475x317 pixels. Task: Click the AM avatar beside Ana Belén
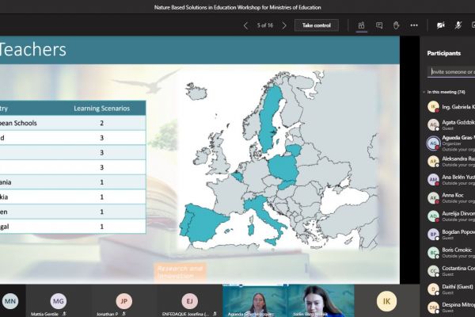pyautogui.click(x=433, y=180)
